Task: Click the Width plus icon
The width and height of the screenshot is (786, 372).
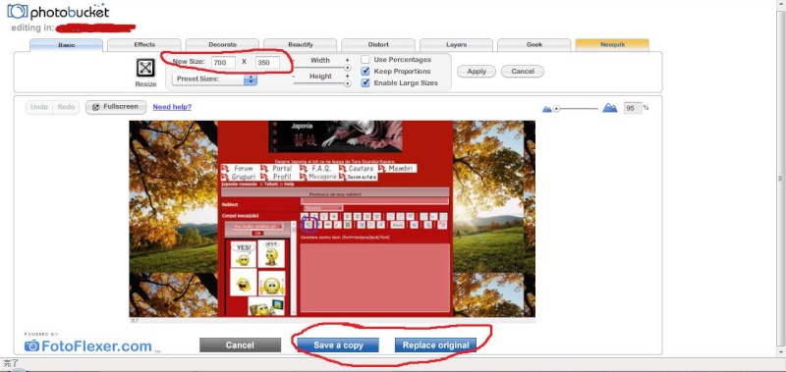Action: pos(347,60)
